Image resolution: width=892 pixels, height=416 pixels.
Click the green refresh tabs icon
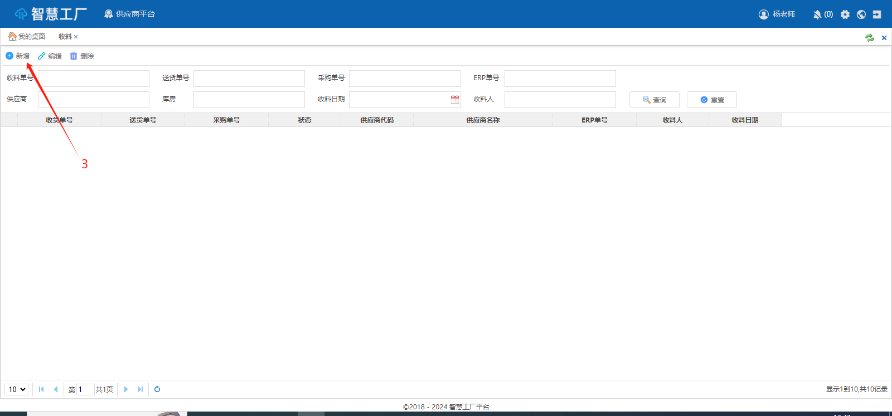(x=870, y=38)
